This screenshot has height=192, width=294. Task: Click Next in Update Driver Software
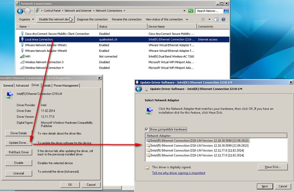tap(265, 186)
